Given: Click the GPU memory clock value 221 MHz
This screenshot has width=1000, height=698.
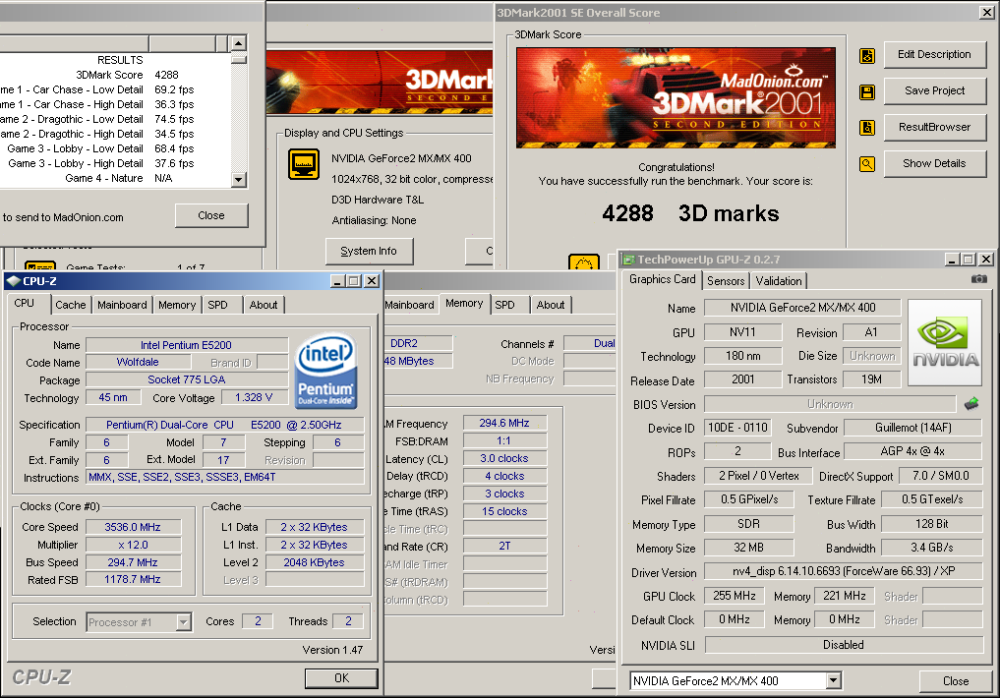Looking at the screenshot, I should 845,596.
